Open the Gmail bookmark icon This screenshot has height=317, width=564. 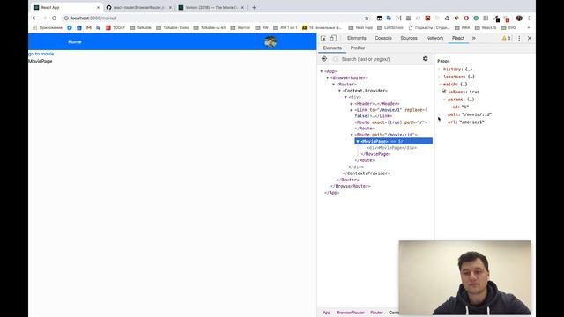89,27
